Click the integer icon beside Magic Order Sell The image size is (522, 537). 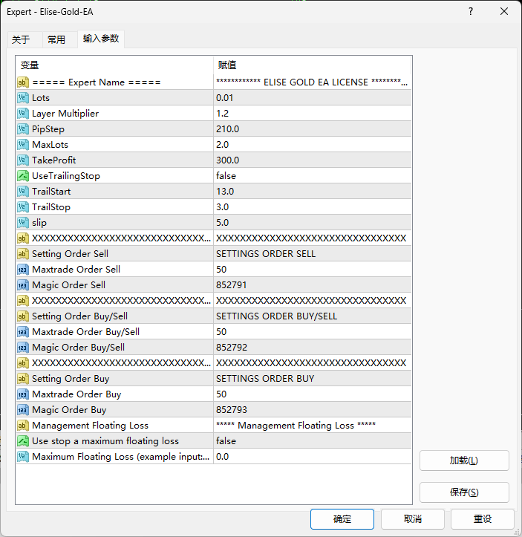click(22, 285)
